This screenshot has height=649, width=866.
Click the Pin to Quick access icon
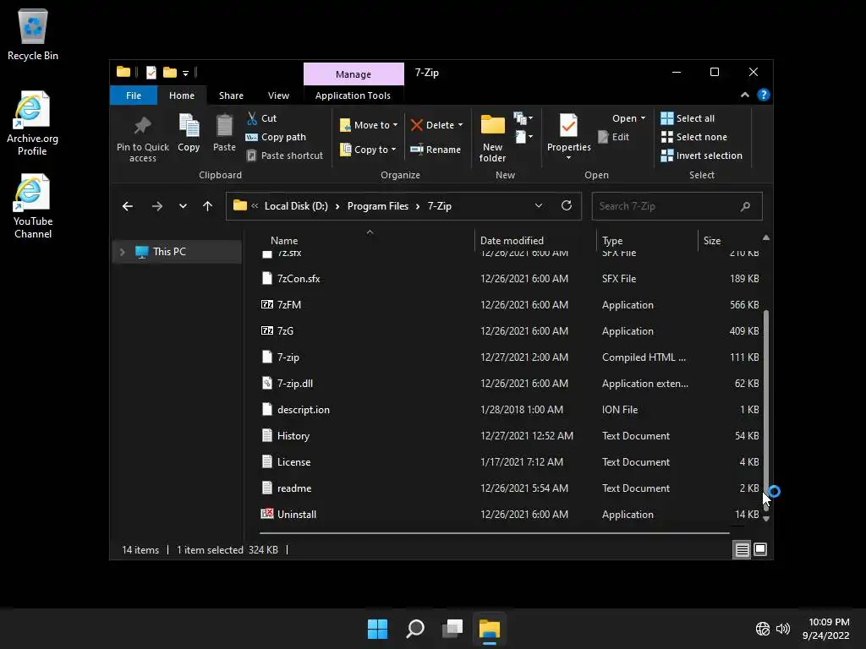[142, 126]
